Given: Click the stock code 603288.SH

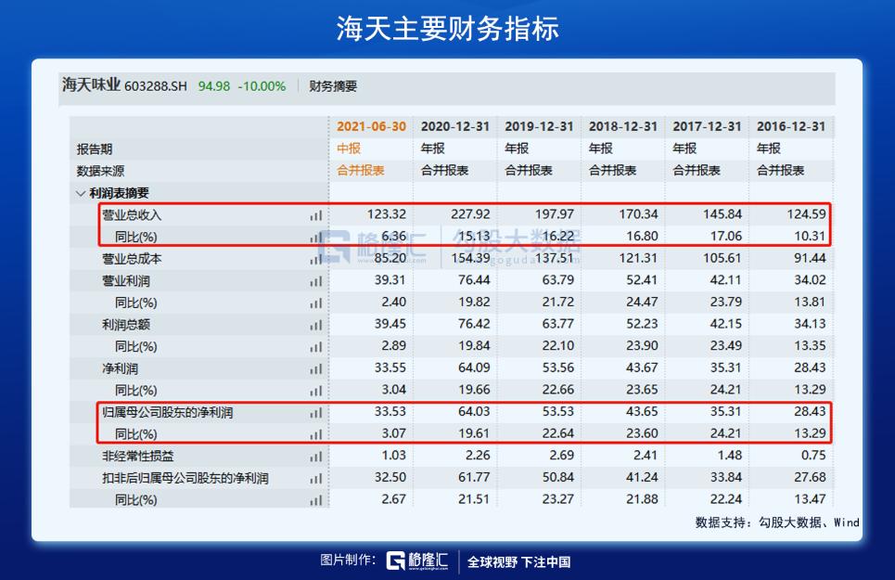Looking at the screenshot, I should click(x=155, y=86).
